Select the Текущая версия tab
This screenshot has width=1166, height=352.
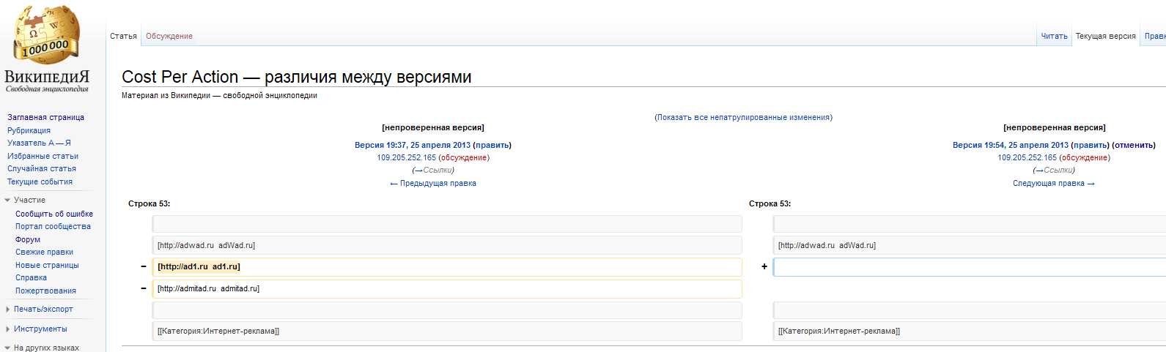1105,36
